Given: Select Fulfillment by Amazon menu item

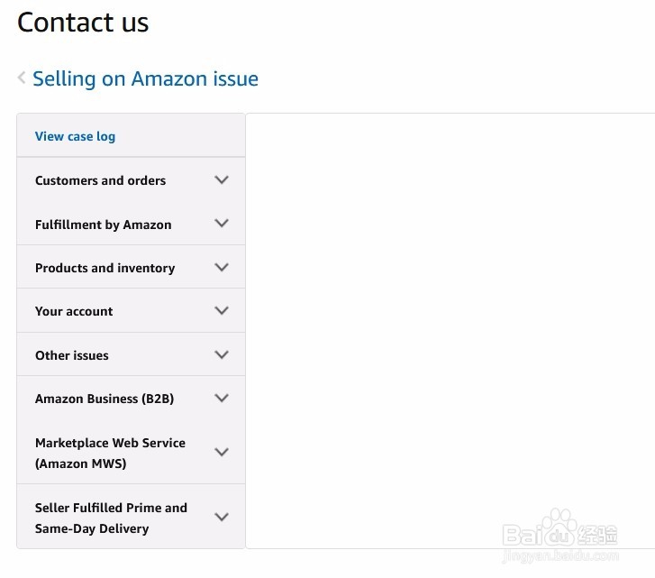Looking at the screenshot, I should [x=103, y=225].
